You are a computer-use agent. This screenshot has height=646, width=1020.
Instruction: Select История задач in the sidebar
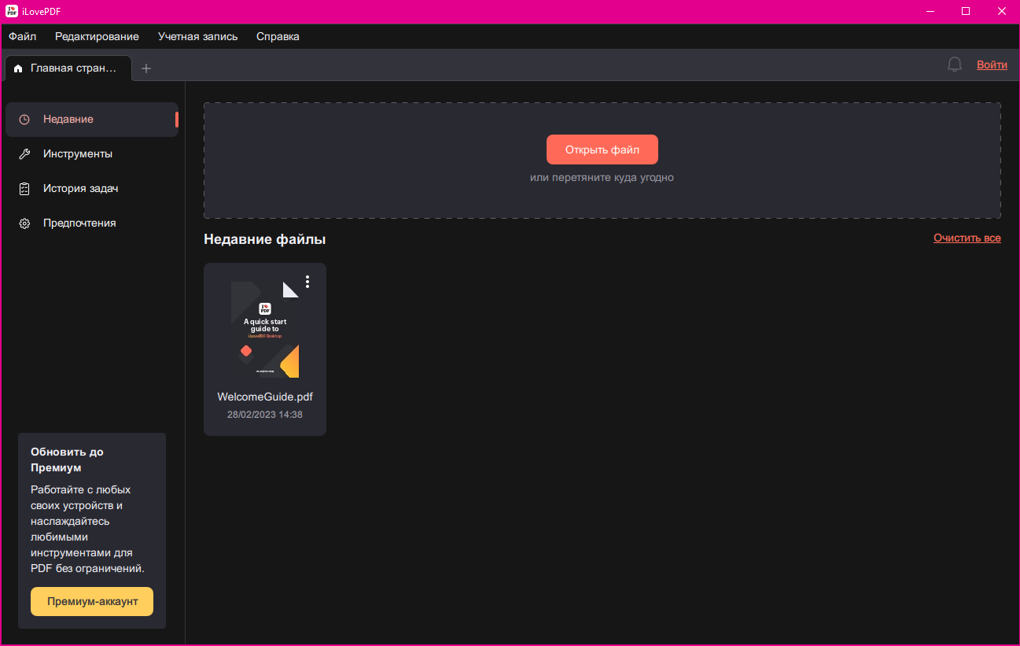pos(92,189)
